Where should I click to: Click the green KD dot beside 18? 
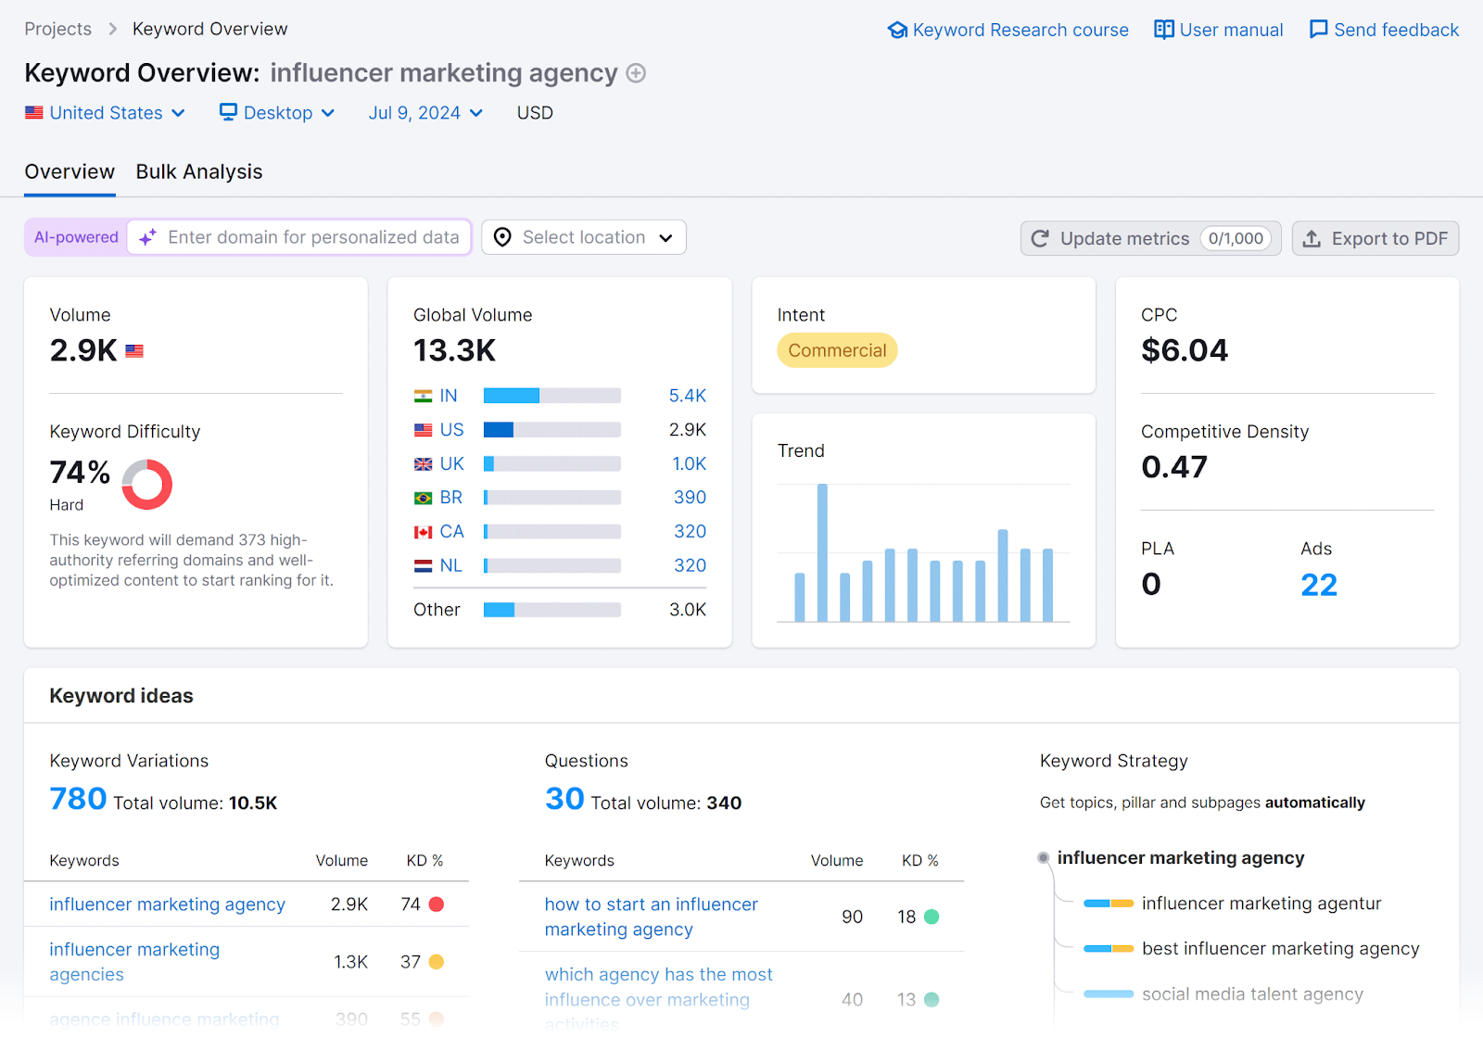[932, 917]
